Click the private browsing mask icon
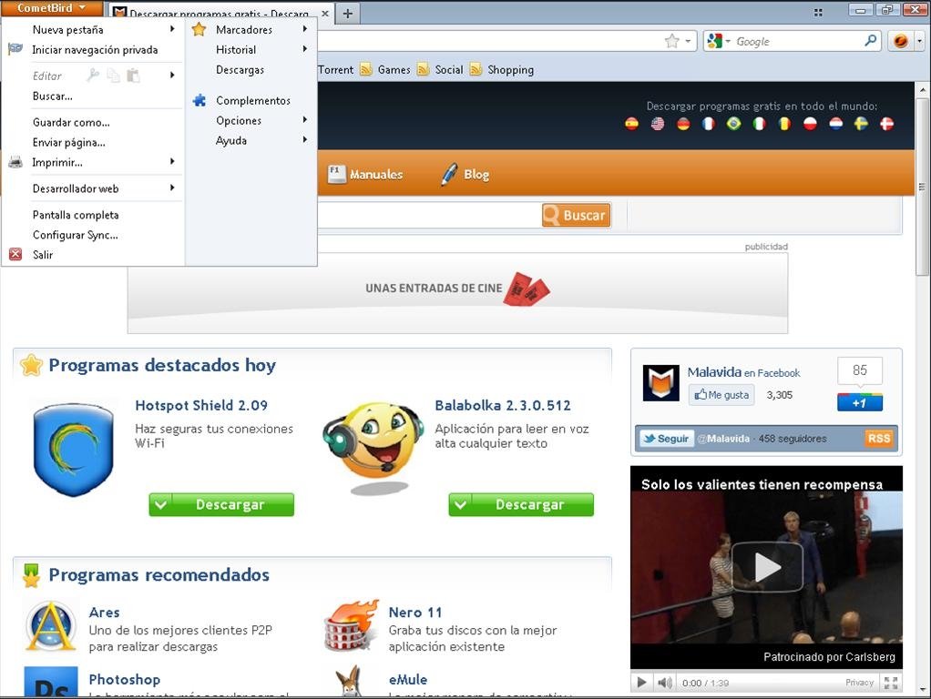 [15, 49]
